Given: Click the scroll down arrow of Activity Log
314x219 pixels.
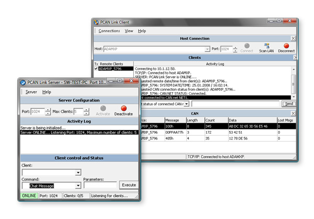Looking at the screenshot, I should coord(294,97).
